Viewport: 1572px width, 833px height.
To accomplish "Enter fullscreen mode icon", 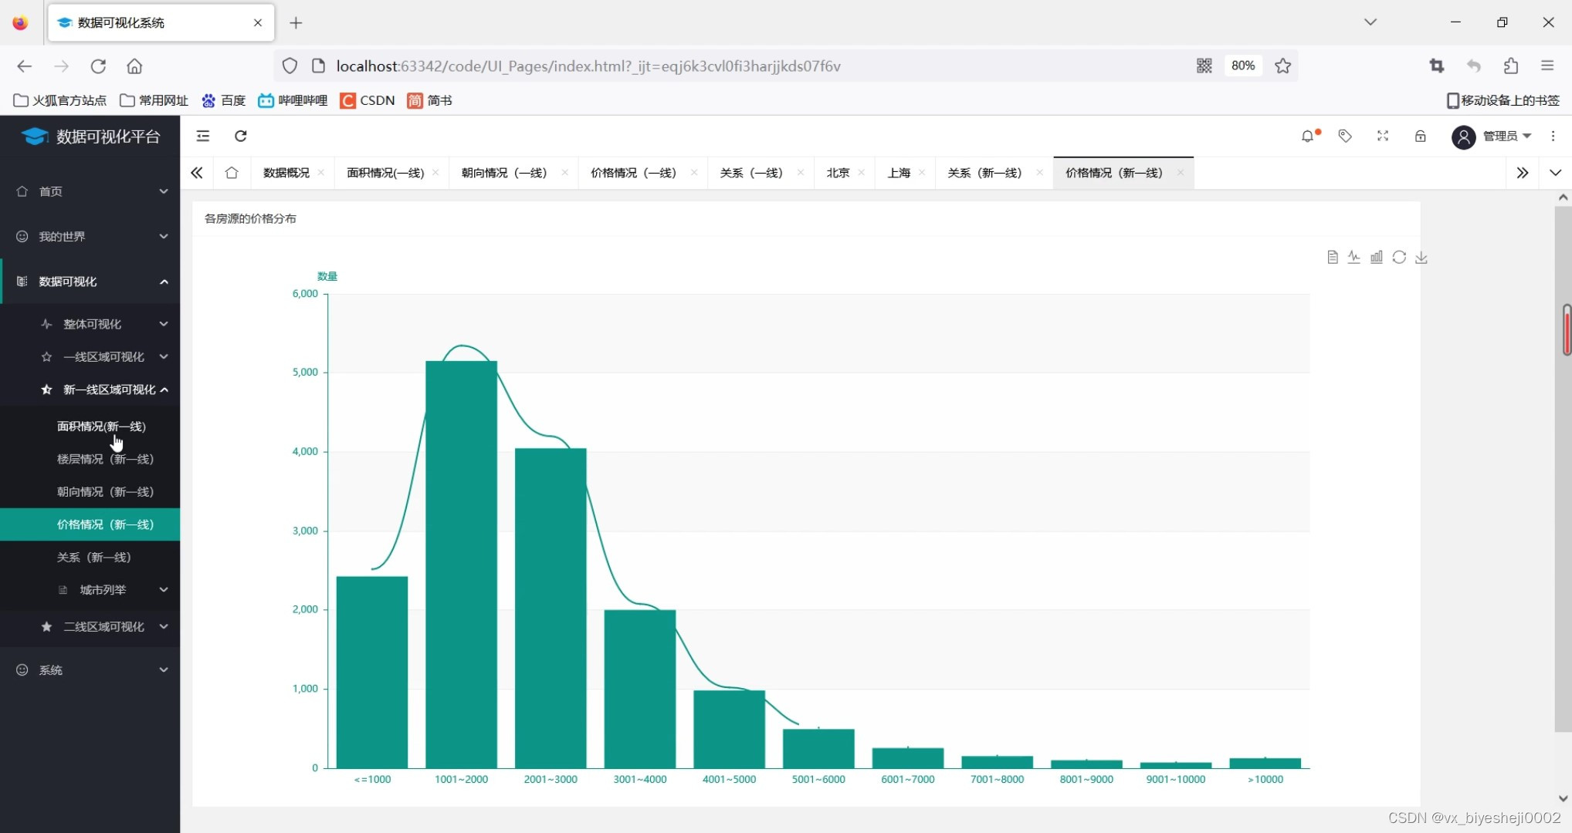I will point(1383,137).
